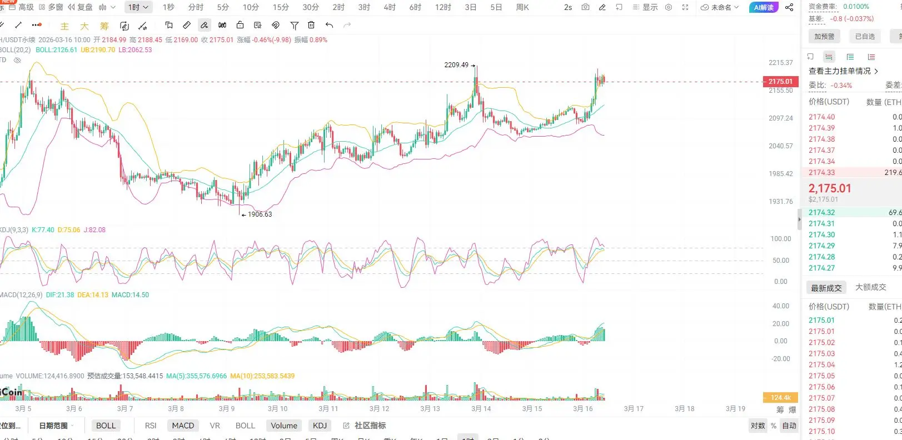Click the 2209.49 high price label
Screen dimensions: 902x440
tap(456, 65)
